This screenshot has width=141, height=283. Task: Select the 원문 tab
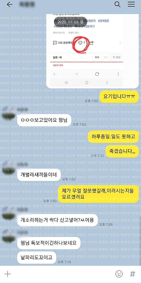click(x=105, y=57)
